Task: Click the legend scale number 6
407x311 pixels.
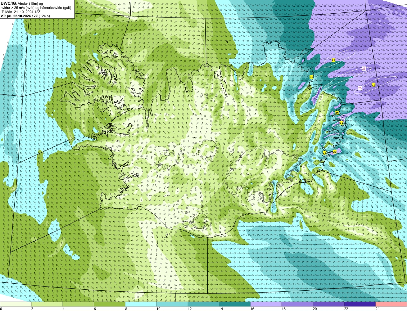Action: 94,309
